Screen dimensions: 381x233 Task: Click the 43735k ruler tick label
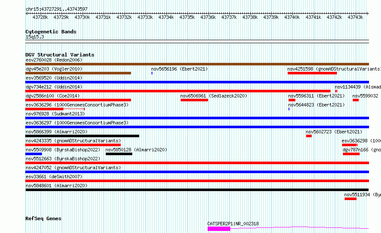[x=187, y=17]
